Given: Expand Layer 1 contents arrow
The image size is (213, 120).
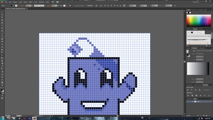Looking at the screenshot, I should click(x=193, y=101).
